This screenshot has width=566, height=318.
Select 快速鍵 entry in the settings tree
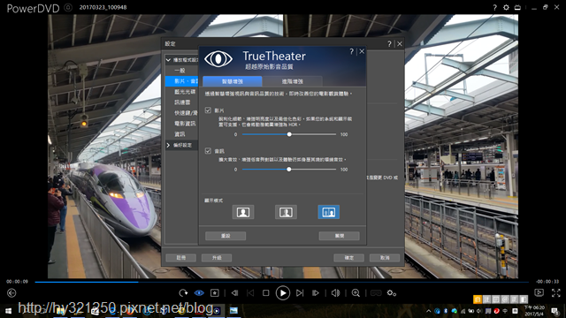(186, 113)
